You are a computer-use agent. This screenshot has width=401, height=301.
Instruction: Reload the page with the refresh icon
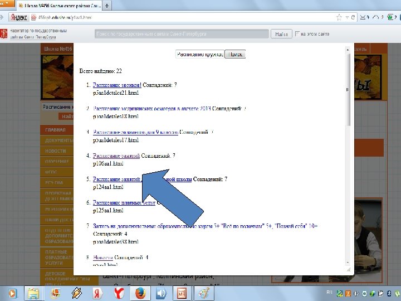tap(353, 17)
